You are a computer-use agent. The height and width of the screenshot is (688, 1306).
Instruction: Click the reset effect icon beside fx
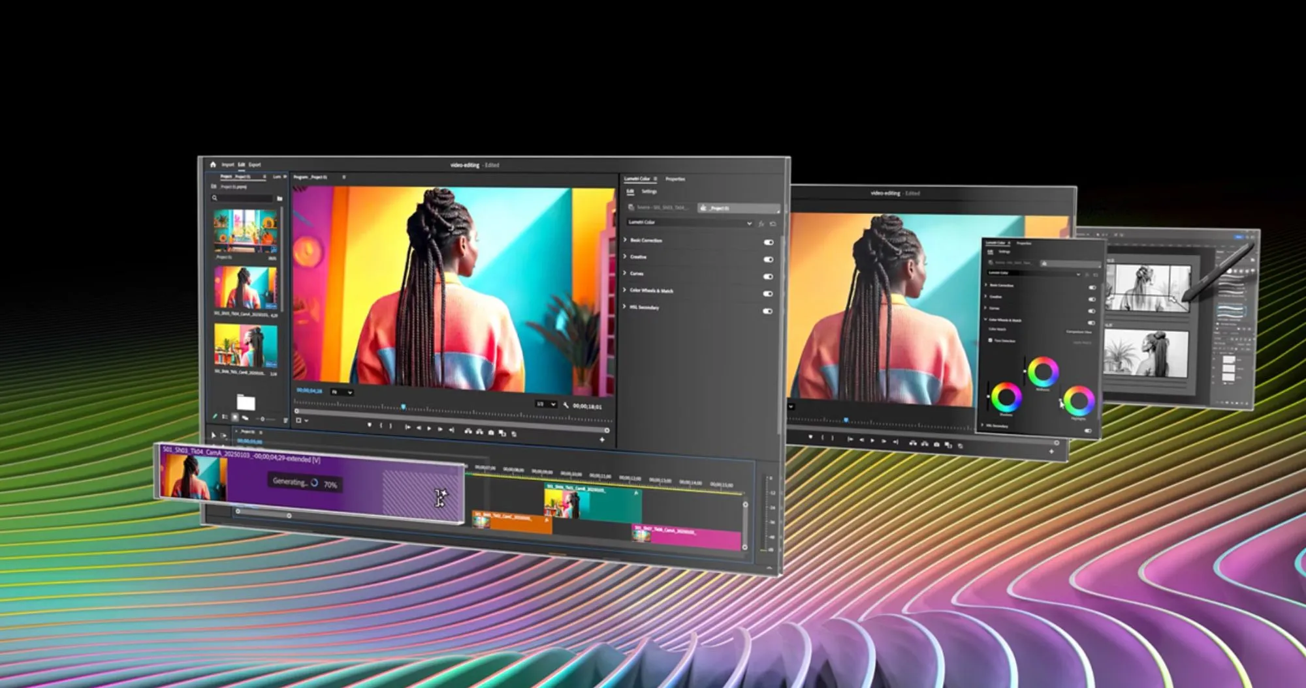pyautogui.click(x=773, y=224)
